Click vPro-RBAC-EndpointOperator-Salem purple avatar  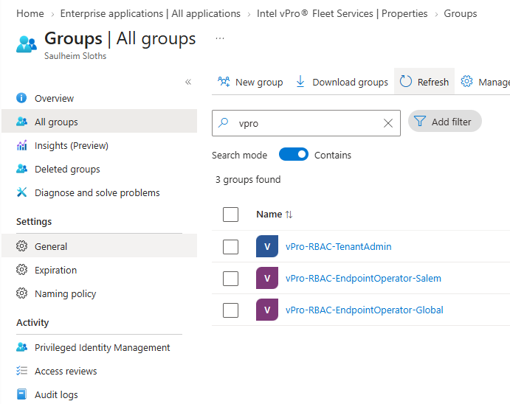pyautogui.click(x=267, y=278)
